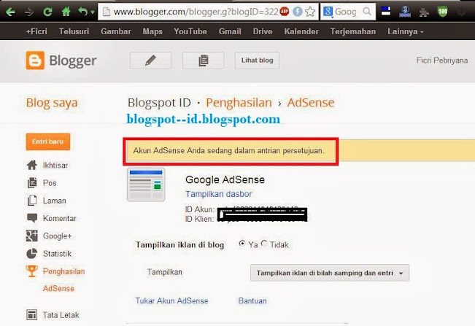Click the Google+ sidebar icon
This screenshot has height=326, width=475.
click(32, 236)
